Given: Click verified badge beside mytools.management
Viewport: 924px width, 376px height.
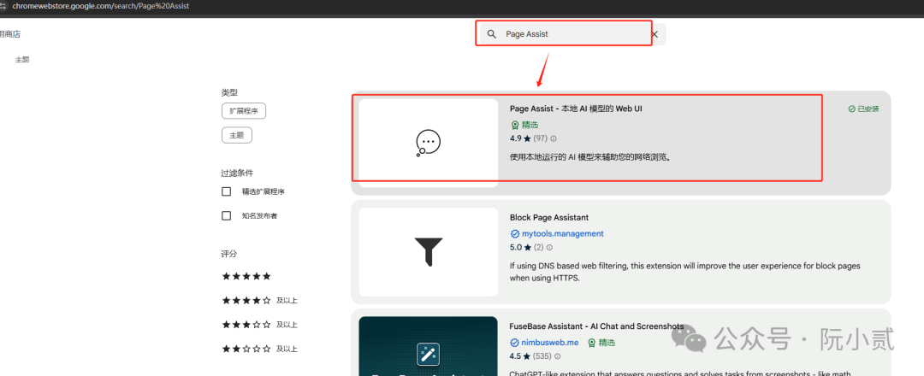Looking at the screenshot, I should click(x=514, y=233).
